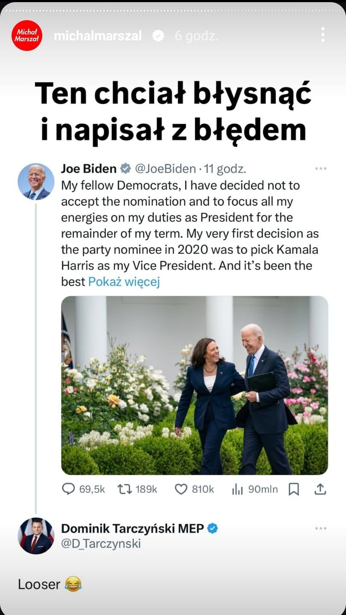Bookmark Joe Biden's tweet
The width and height of the screenshot is (346, 615).
pyautogui.click(x=293, y=489)
